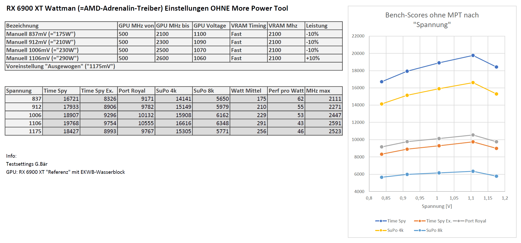The height and width of the screenshot is (243, 521).
Task: Select the 'SuPo 8k' table header
Action: click(211, 91)
